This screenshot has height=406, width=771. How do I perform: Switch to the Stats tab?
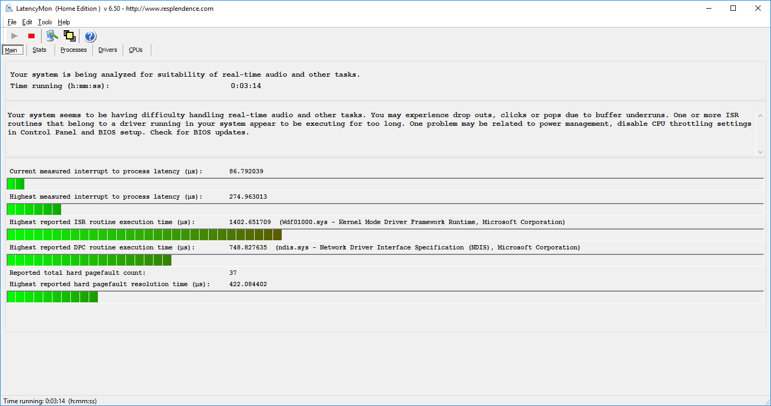[39, 50]
